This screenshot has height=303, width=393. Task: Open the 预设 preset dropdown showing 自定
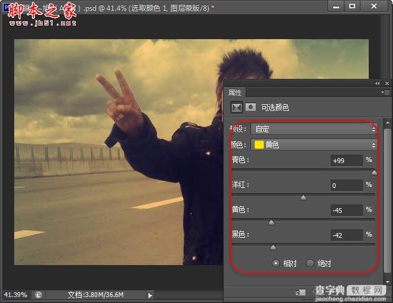tap(314, 129)
